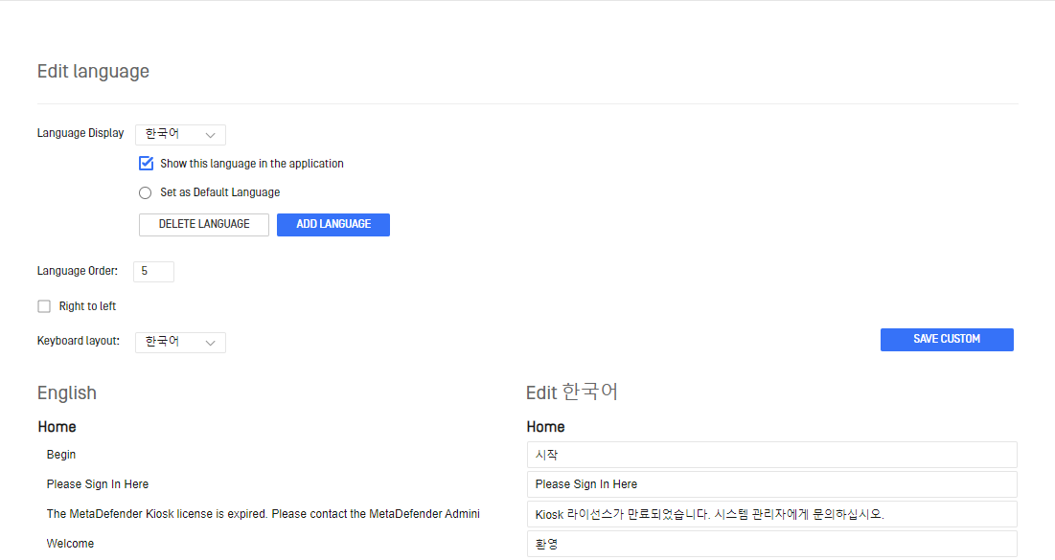Focus the Language Order field
Image resolution: width=1055 pixels, height=560 pixels.
point(153,272)
